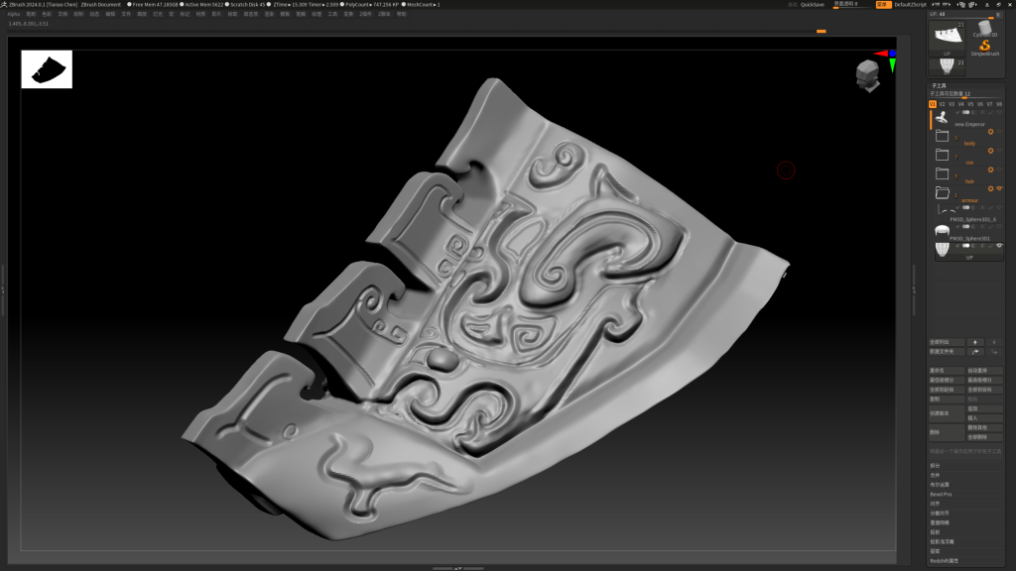Toggle visibility eye of the UP subtool
The image size is (1016, 571).
[1000, 246]
